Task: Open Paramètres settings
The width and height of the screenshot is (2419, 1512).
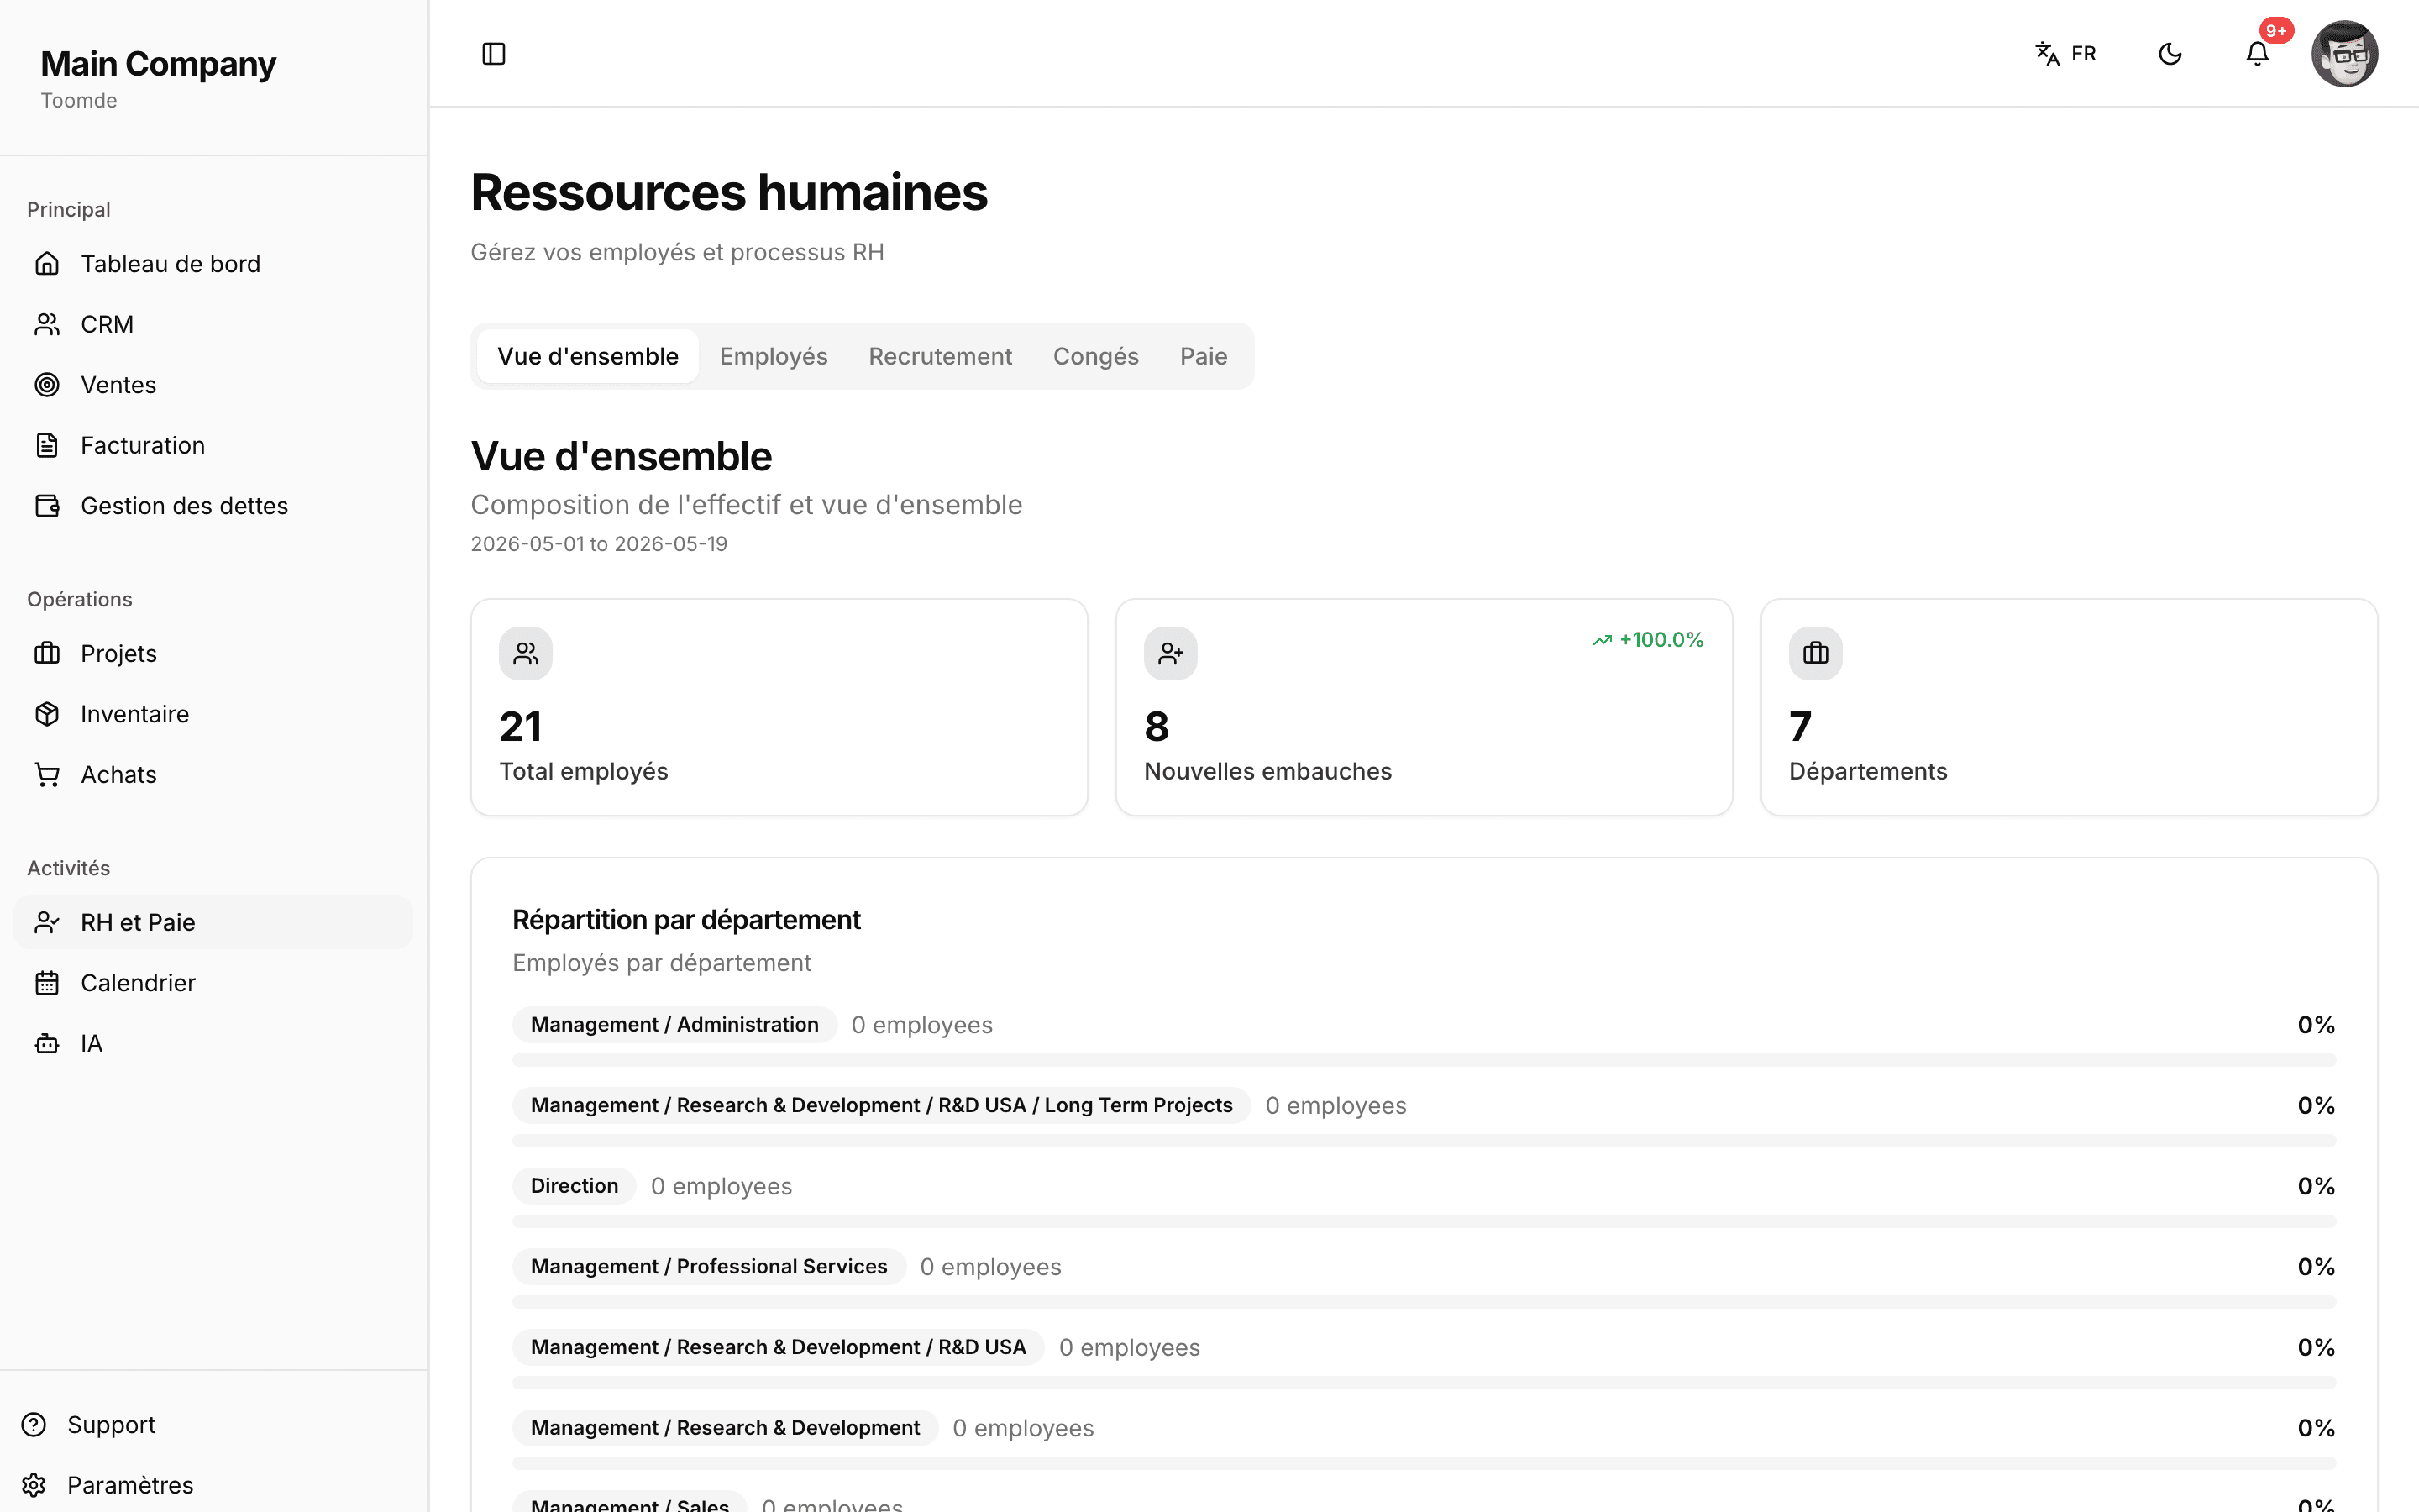Action: point(130,1485)
